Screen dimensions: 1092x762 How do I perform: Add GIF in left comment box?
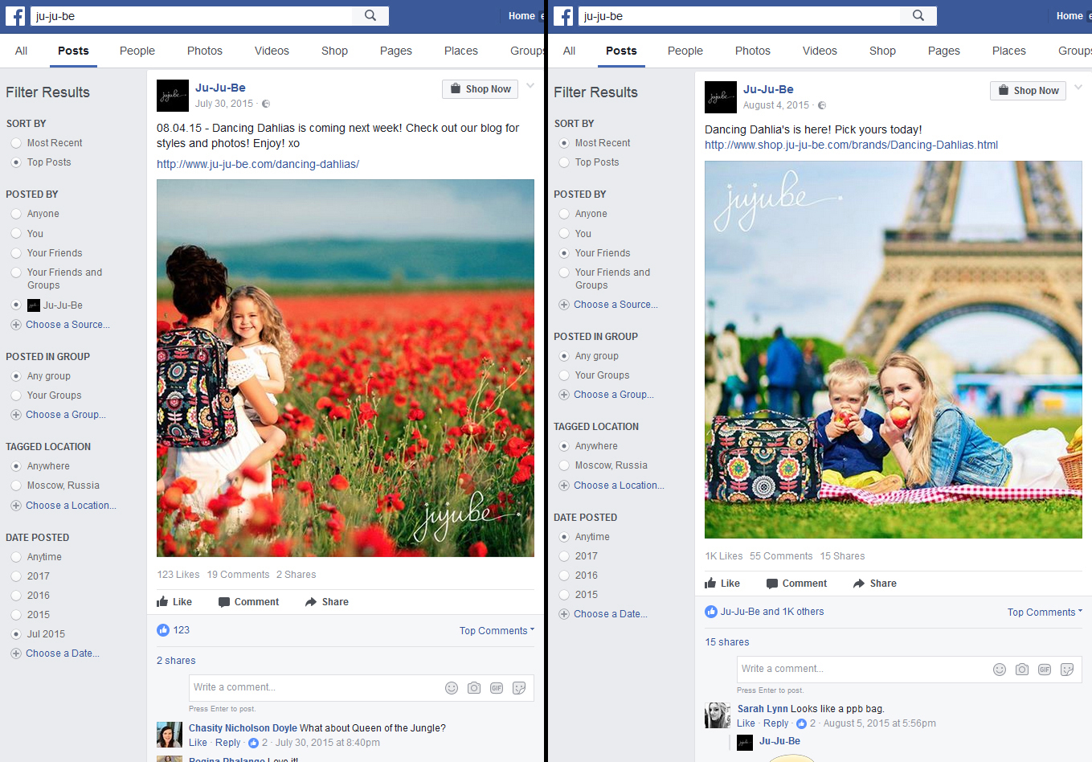click(497, 688)
